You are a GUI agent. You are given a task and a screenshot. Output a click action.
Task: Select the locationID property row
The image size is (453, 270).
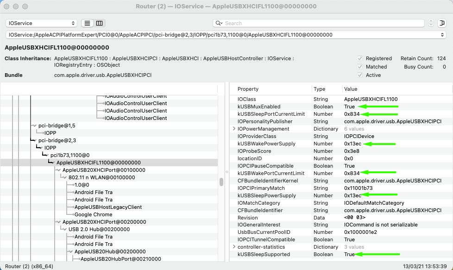tap(341, 158)
